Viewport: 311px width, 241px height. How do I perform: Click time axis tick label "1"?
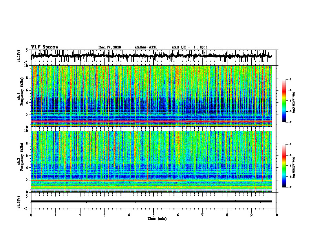55,215
